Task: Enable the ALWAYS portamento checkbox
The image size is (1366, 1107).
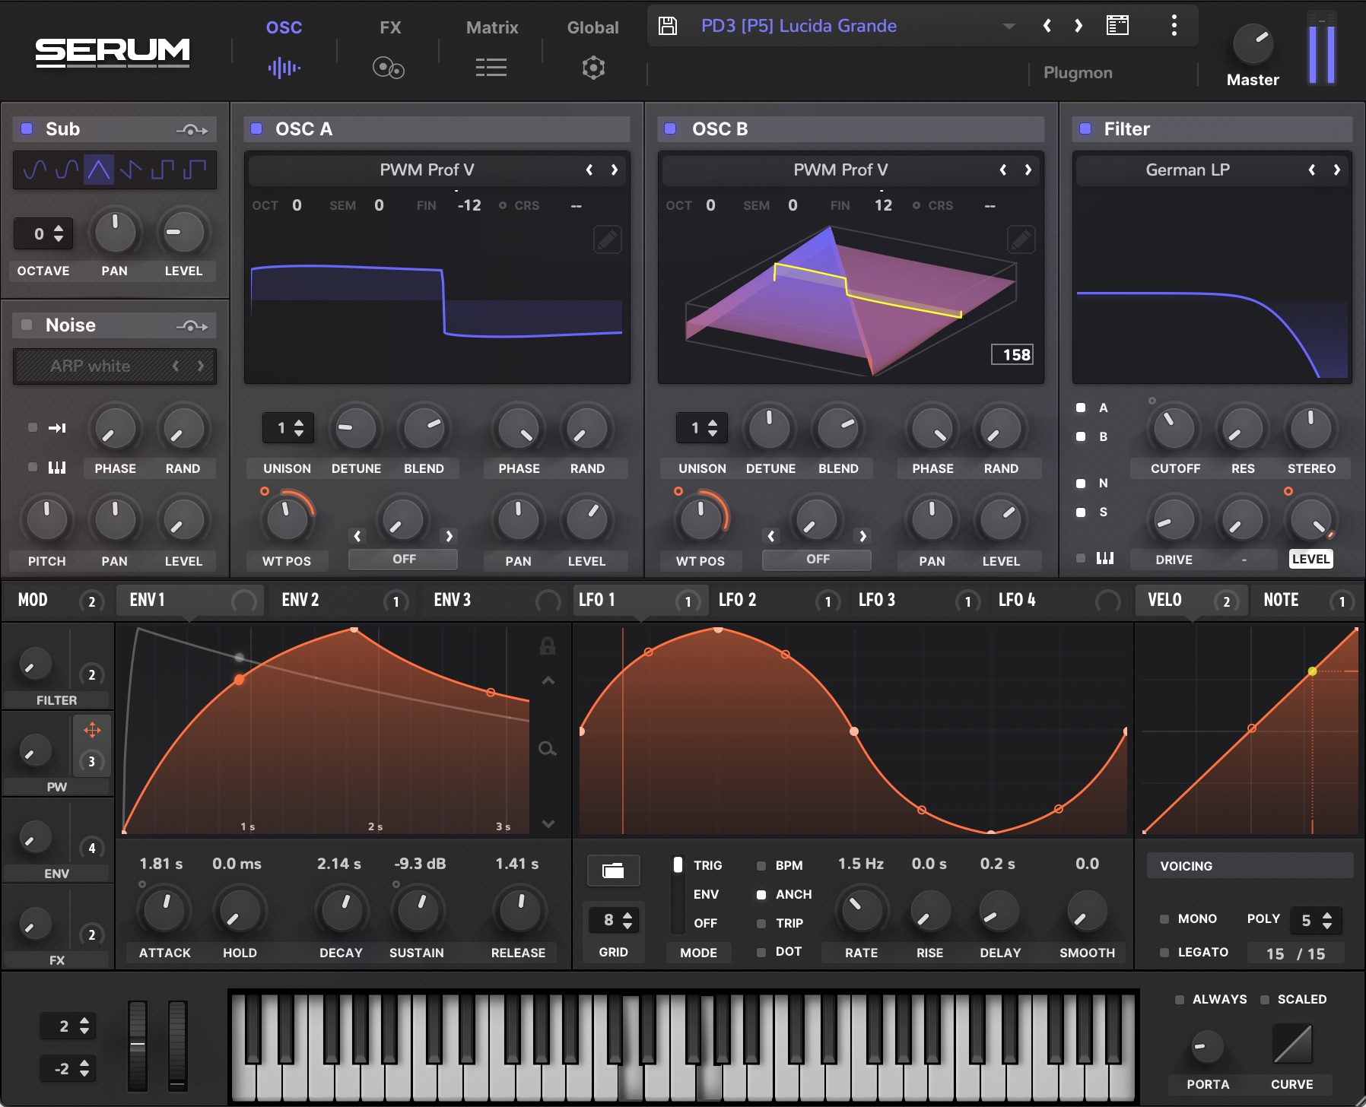Action: (x=1180, y=1000)
